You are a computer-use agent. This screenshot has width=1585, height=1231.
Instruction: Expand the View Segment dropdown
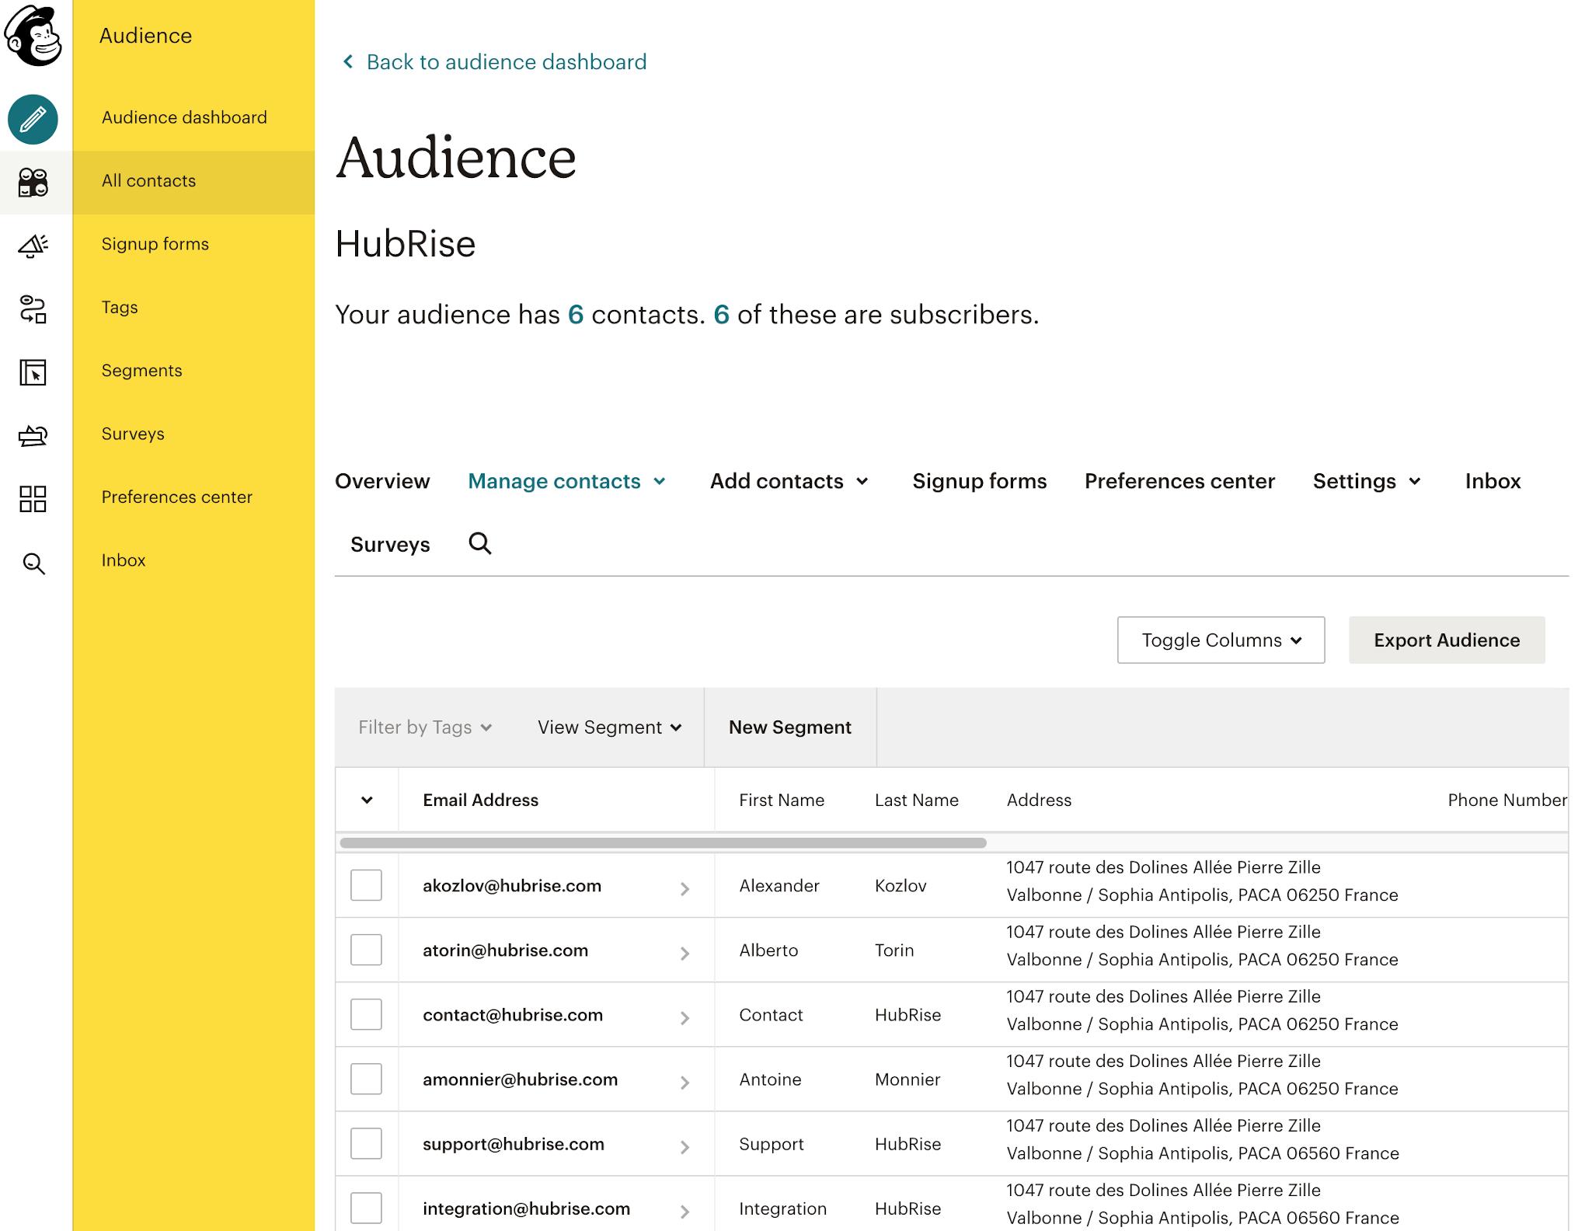pyautogui.click(x=610, y=727)
